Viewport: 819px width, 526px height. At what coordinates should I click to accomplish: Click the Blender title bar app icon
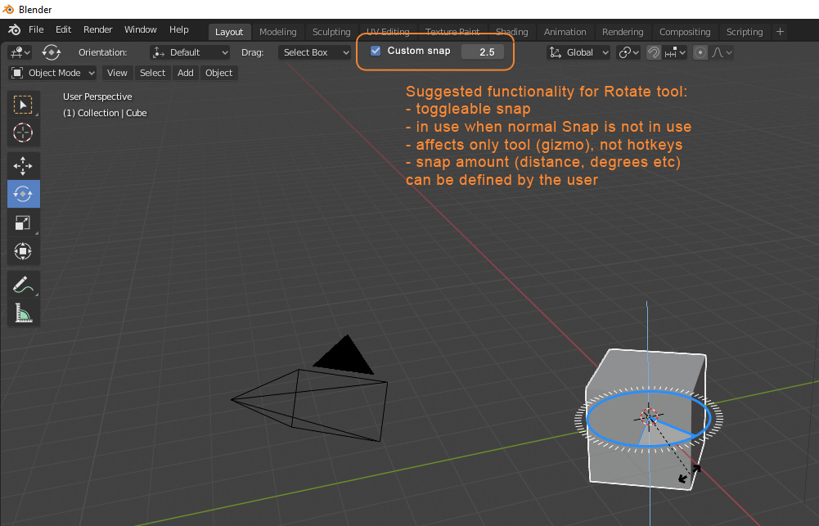(8, 9)
